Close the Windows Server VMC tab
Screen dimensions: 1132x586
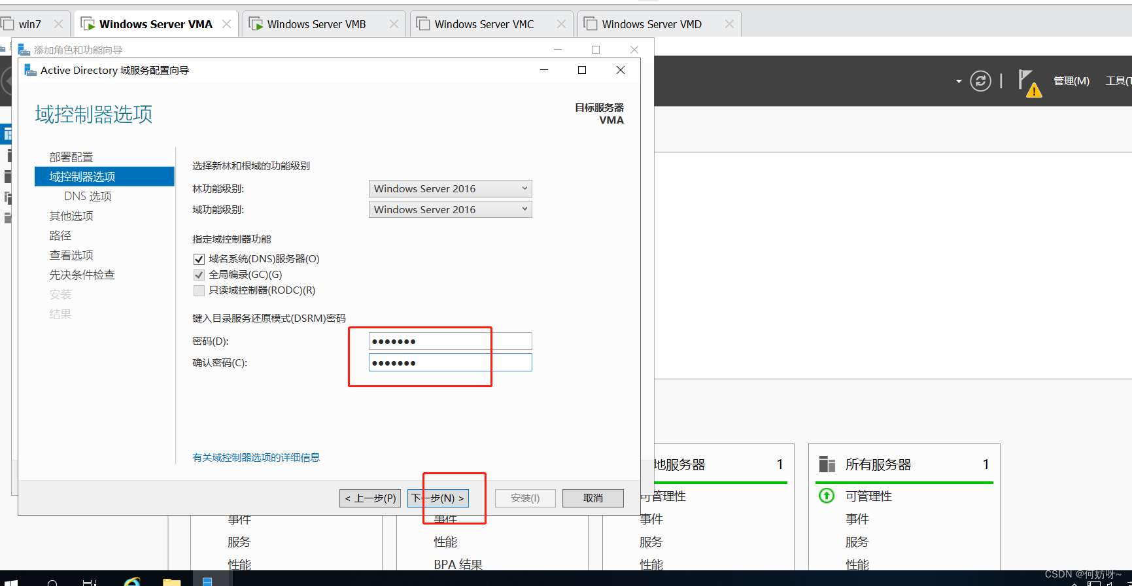561,24
